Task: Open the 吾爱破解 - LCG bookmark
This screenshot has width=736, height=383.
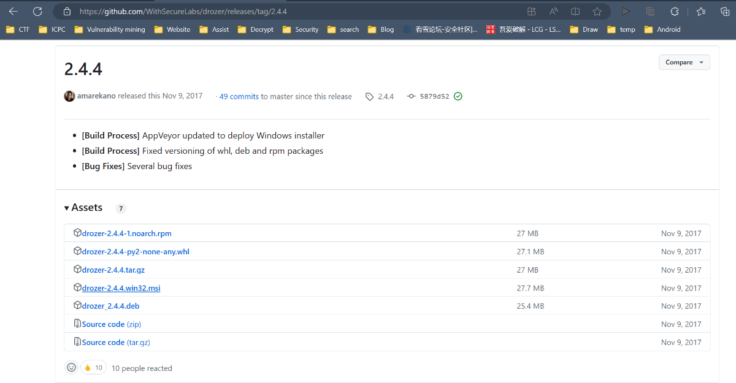Action: (x=524, y=29)
